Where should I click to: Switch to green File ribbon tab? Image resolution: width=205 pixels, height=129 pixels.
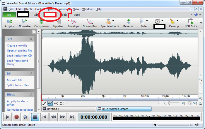9,15
